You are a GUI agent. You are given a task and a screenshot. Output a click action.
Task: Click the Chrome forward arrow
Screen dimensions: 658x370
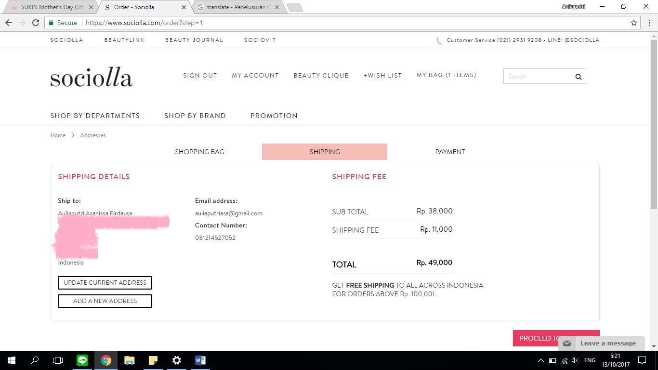click(22, 23)
